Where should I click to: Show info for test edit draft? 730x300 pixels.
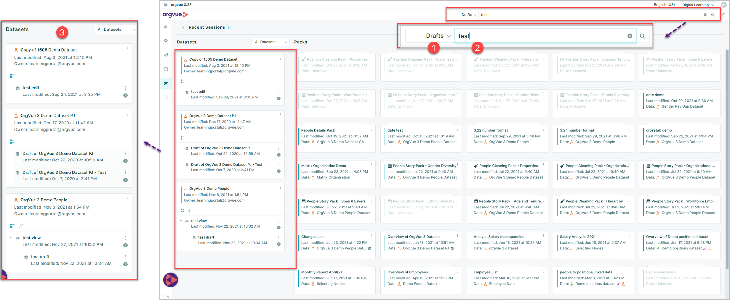tap(279, 98)
